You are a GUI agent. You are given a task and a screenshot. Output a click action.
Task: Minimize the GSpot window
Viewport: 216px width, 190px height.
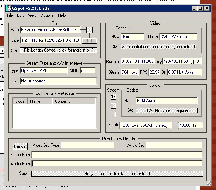194,8
